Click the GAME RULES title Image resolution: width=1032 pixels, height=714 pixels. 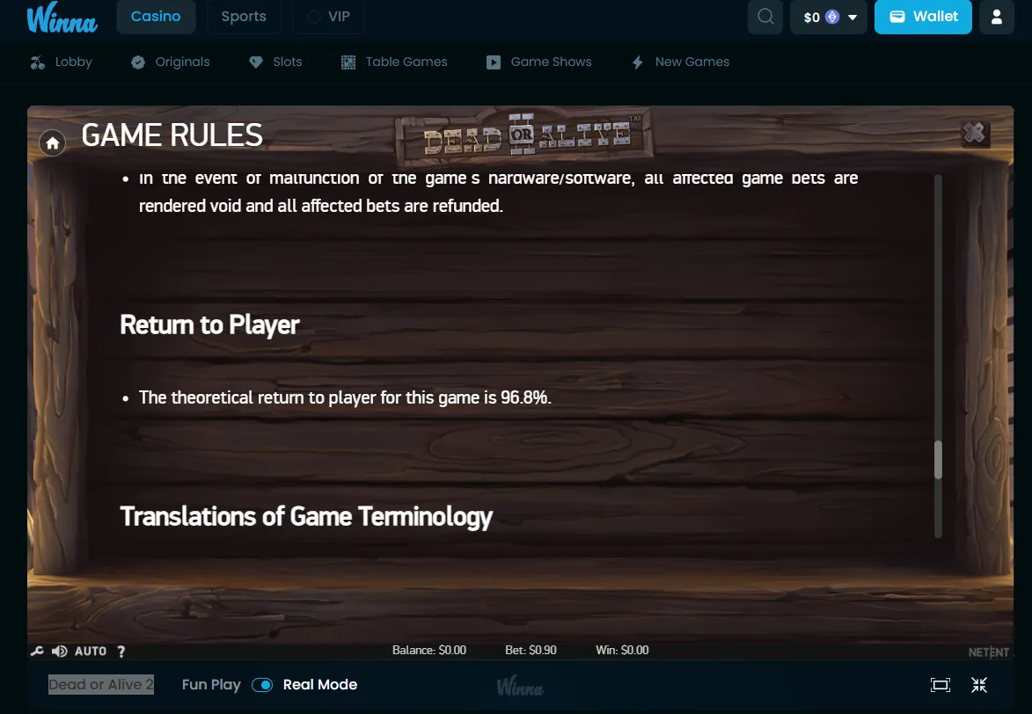coord(172,135)
